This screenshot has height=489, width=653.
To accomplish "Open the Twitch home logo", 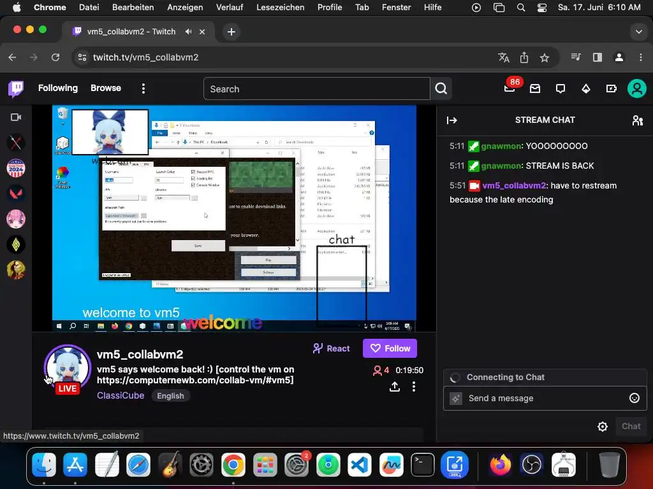I will (x=16, y=89).
